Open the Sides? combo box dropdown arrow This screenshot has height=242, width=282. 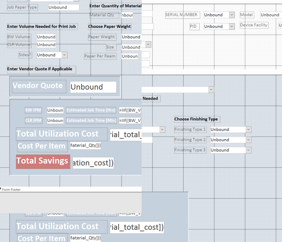tap(65, 55)
